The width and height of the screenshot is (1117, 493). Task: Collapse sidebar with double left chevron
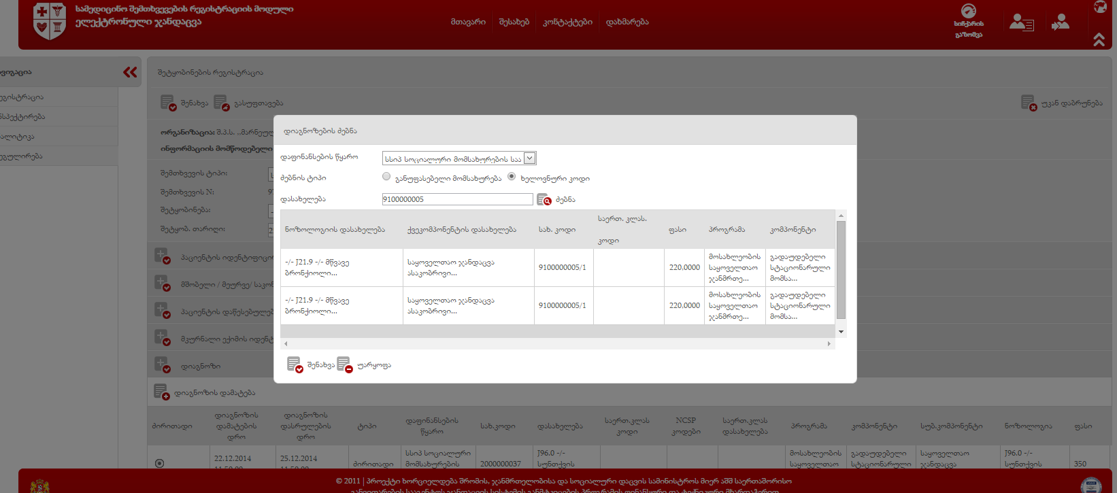click(x=130, y=72)
